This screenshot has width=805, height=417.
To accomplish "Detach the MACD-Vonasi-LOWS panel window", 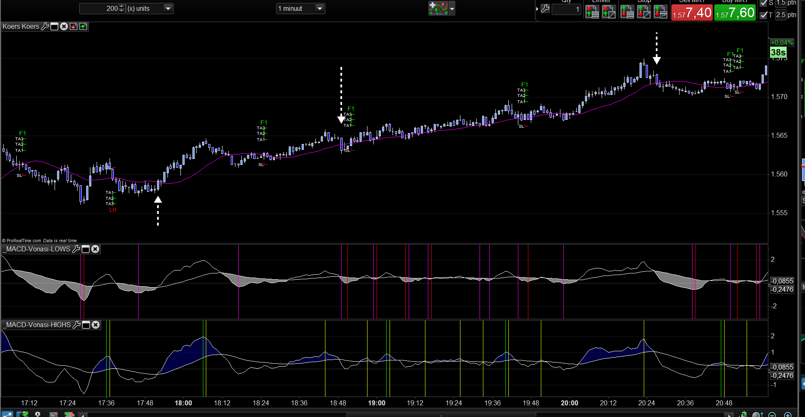I will tap(86, 249).
